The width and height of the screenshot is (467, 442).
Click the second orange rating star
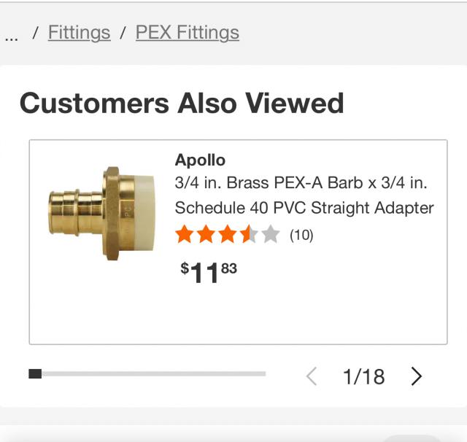206,235
